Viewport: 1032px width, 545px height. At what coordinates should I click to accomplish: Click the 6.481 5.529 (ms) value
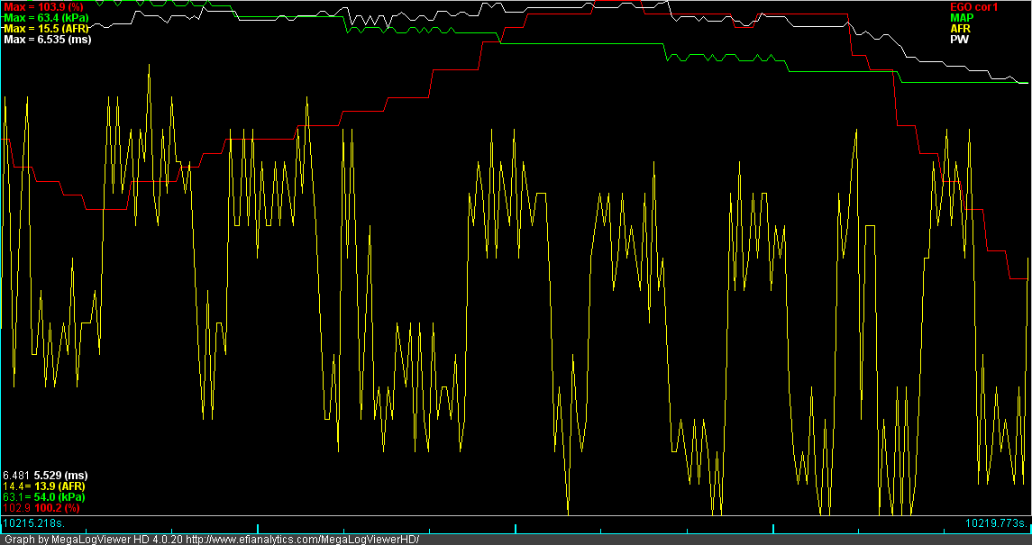(45, 475)
